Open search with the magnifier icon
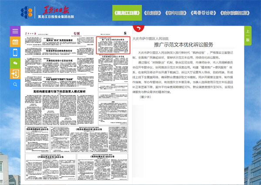Viewport: 261px width, 185px height. (x=15, y=84)
